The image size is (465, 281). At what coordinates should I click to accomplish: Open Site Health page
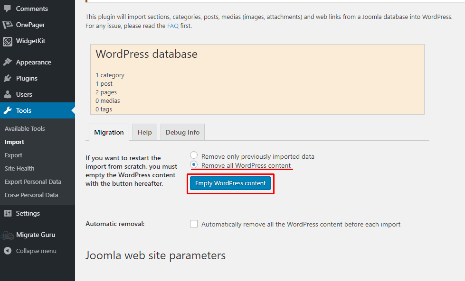[19, 168]
